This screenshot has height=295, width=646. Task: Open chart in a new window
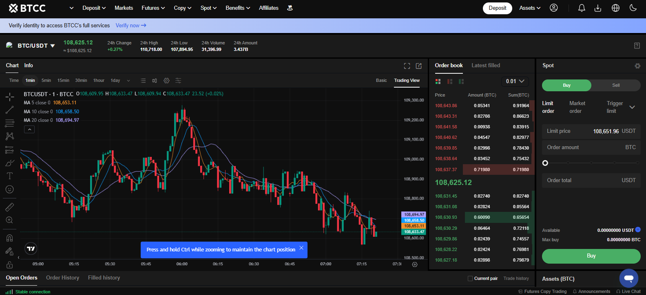pos(419,66)
